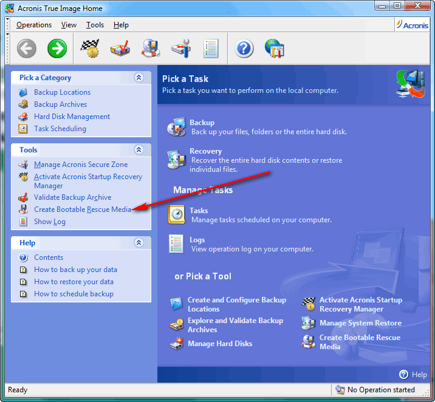Image resolution: width=435 pixels, height=402 pixels.
Task: Click the Manage Secure Zone toolbar icon
Action: point(181,49)
